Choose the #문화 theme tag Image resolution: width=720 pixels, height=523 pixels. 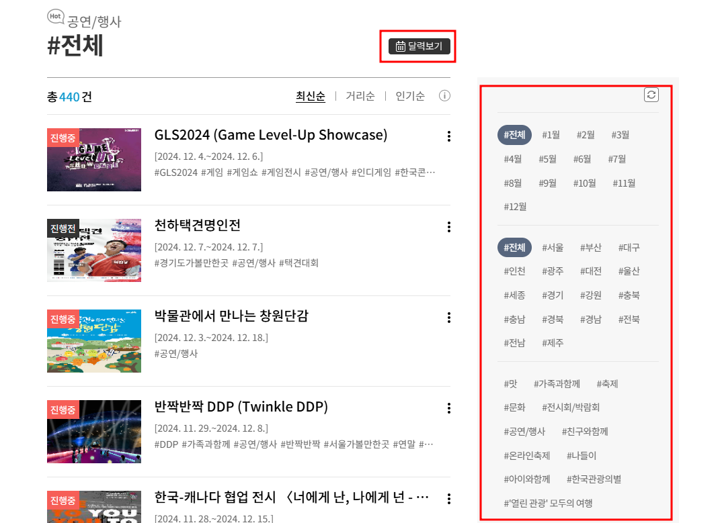pos(515,408)
